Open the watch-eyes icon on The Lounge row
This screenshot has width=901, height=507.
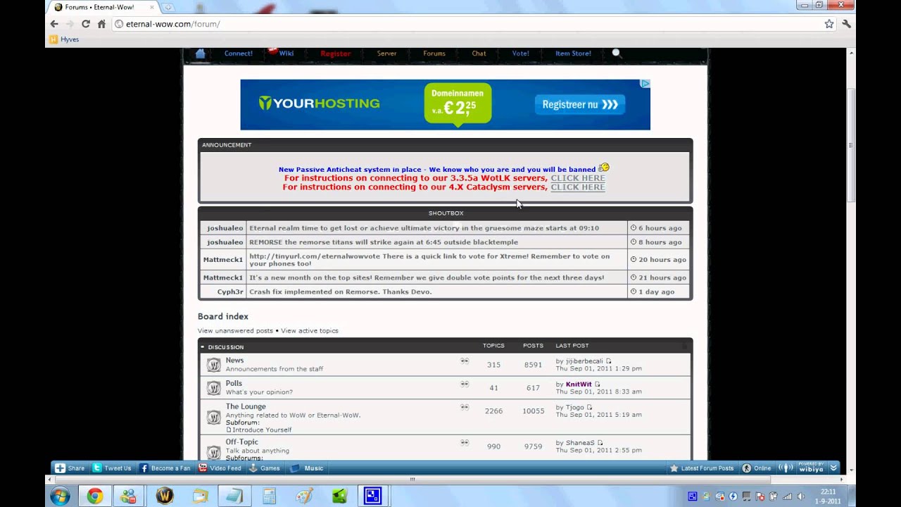click(x=465, y=407)
